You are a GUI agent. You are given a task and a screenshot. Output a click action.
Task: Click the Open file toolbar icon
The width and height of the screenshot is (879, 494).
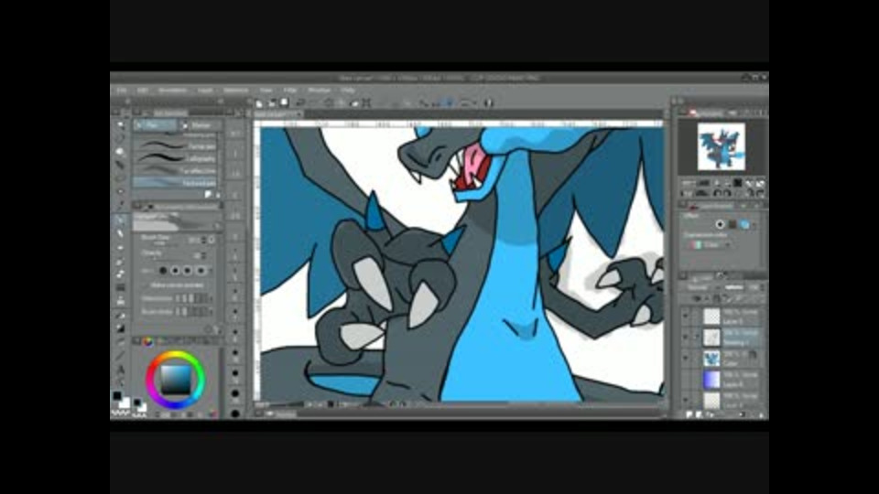click(x=272, y=103)
